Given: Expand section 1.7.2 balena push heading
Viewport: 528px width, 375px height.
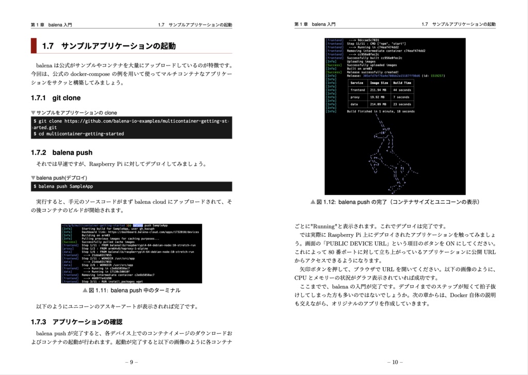Looking at the screenshot, I should 59,152.
